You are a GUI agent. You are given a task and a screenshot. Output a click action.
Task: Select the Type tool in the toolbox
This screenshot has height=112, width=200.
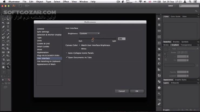pyautogui.click(x=8, y=27)
